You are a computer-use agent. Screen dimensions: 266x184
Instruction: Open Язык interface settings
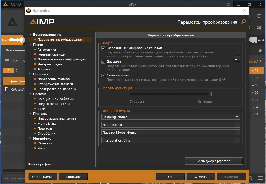coord(41,148)
